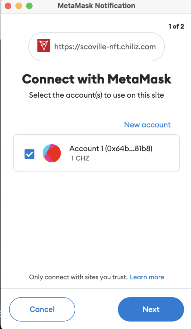191x329 pixels.
Task: Click the Only connect with sites you trust text
Action: [x=78, y=277]
